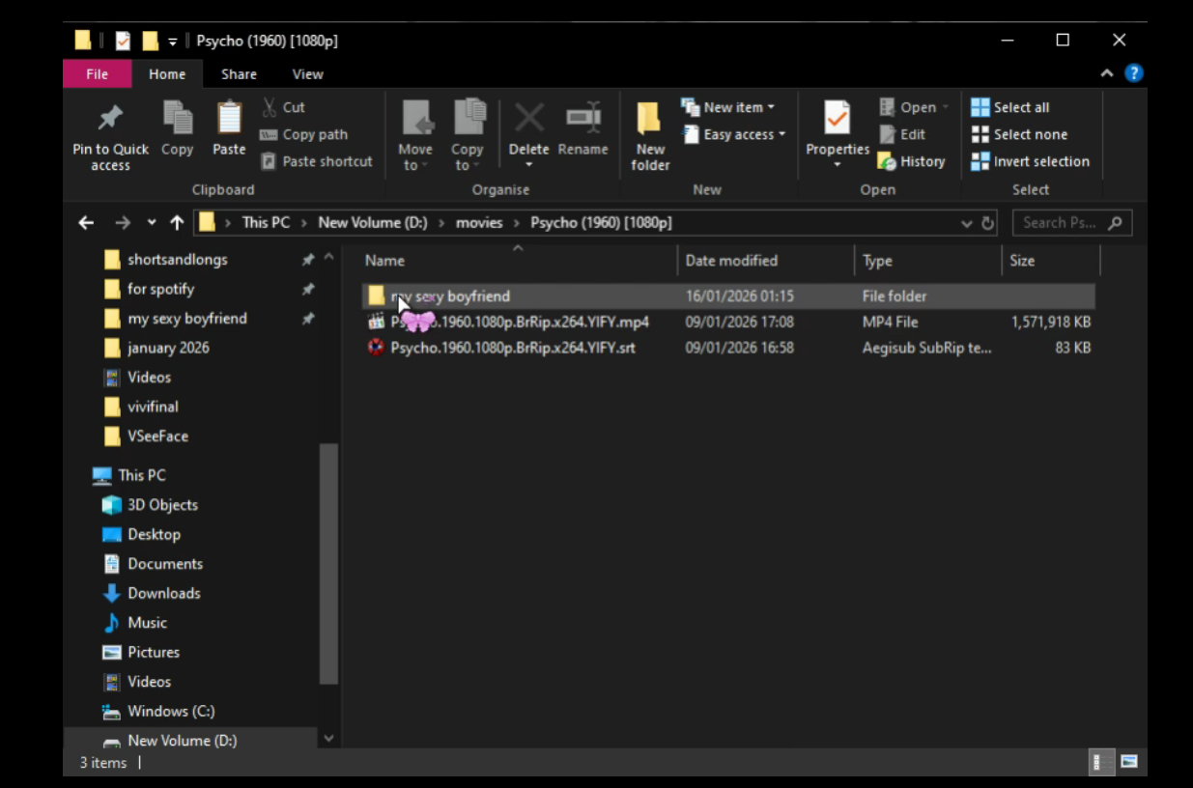Click Copy path in Clipboard group
Image resolution: width=1193 pixels, height=788 pixels.
coord(303,134)
